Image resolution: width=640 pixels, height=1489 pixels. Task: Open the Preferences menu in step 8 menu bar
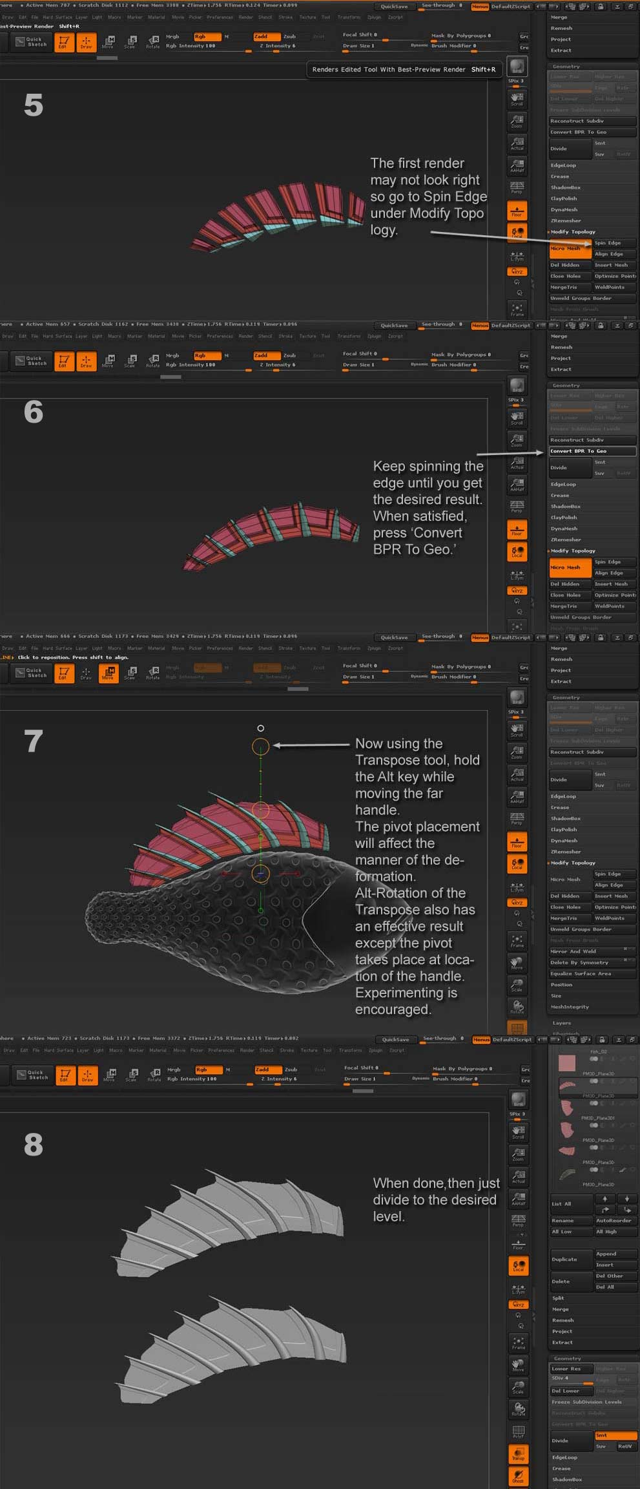221,1050
